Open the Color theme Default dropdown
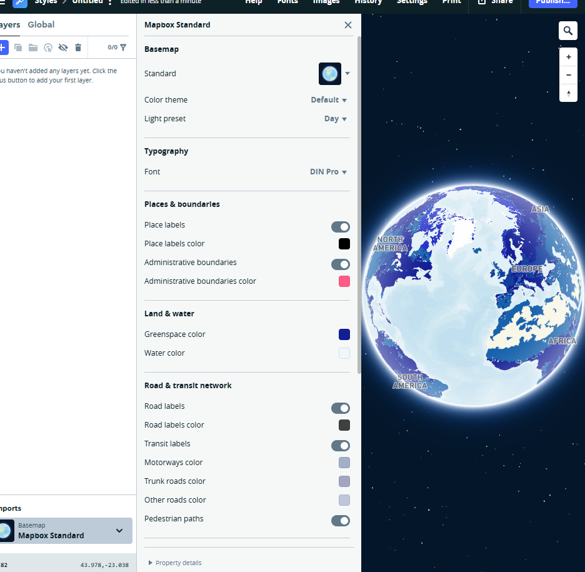 pyautogui.click(x=329, y=100)
